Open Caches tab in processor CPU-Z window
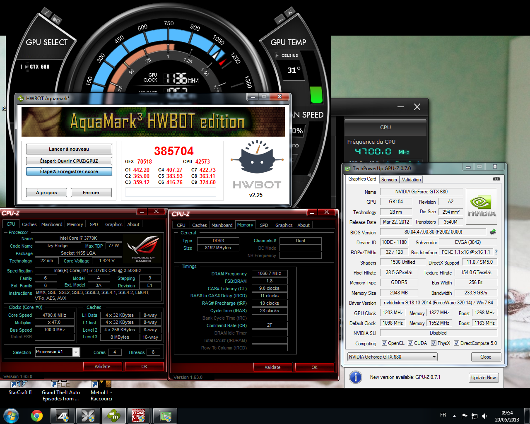 pos(29,224)
